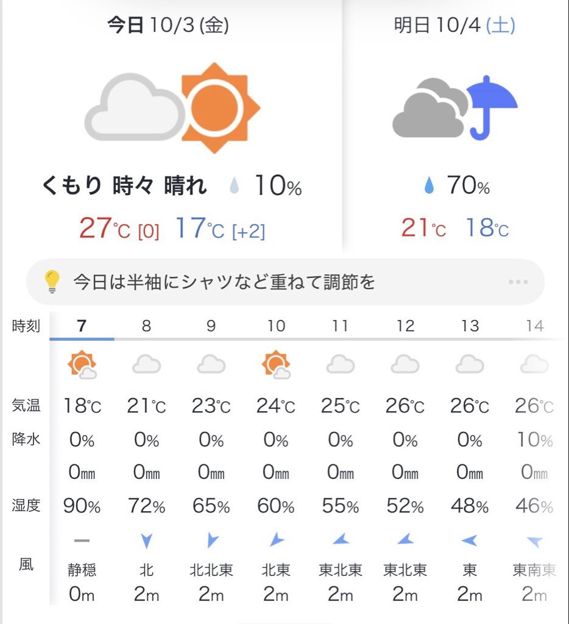The height and width of the screenshot is (624, 569).
Task: Click the 7 o'clock partly sunny icon
Action: tap(82, 365)
